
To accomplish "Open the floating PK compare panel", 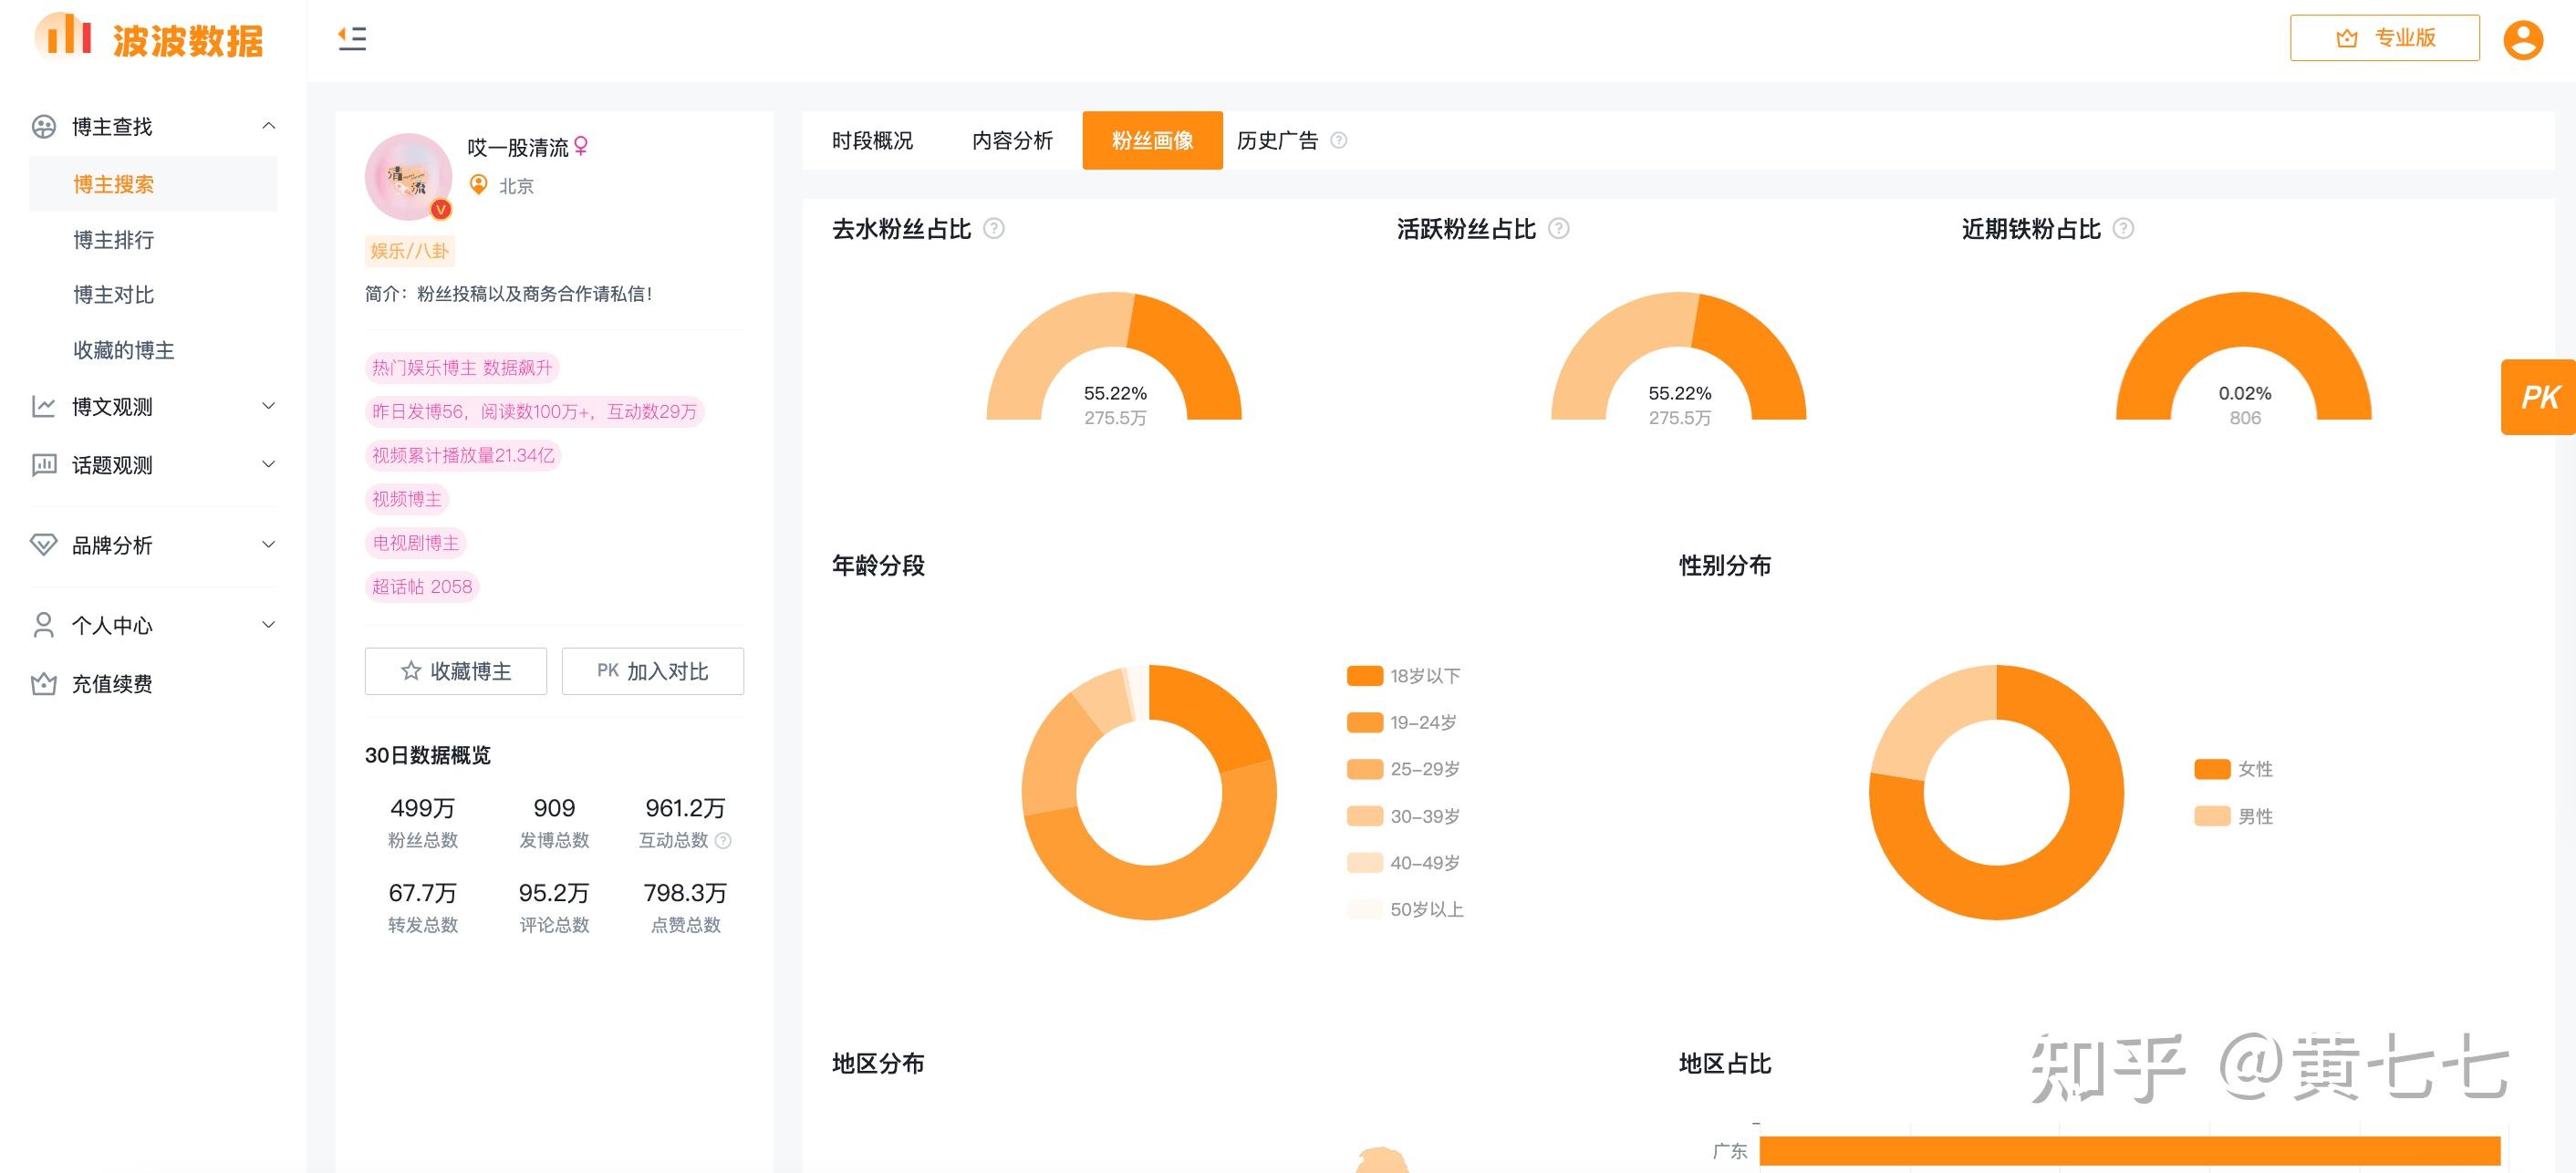I will point(2538,397).
